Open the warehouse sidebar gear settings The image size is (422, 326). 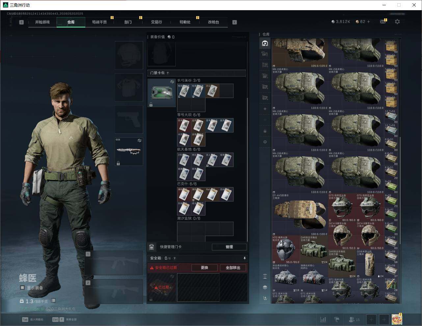[x=265, y=142]
